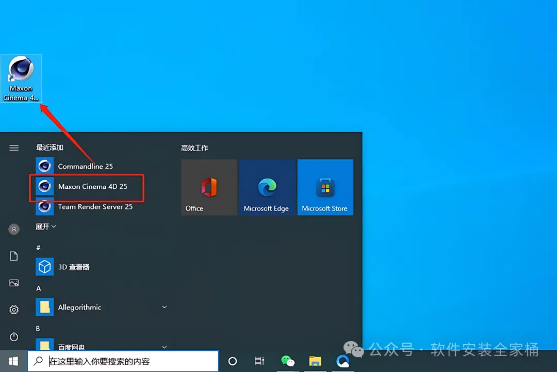Screen dimensions: 557x372
Task: Open the Settings gear in Start sidebar
Action: (x=14, y=310)
